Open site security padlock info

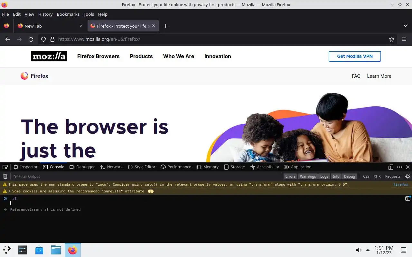tap(52, 39)
